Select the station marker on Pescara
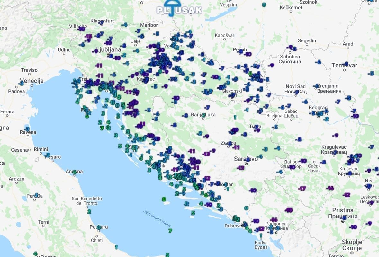Viewport: 379px width, 257px height. point(99,227)
